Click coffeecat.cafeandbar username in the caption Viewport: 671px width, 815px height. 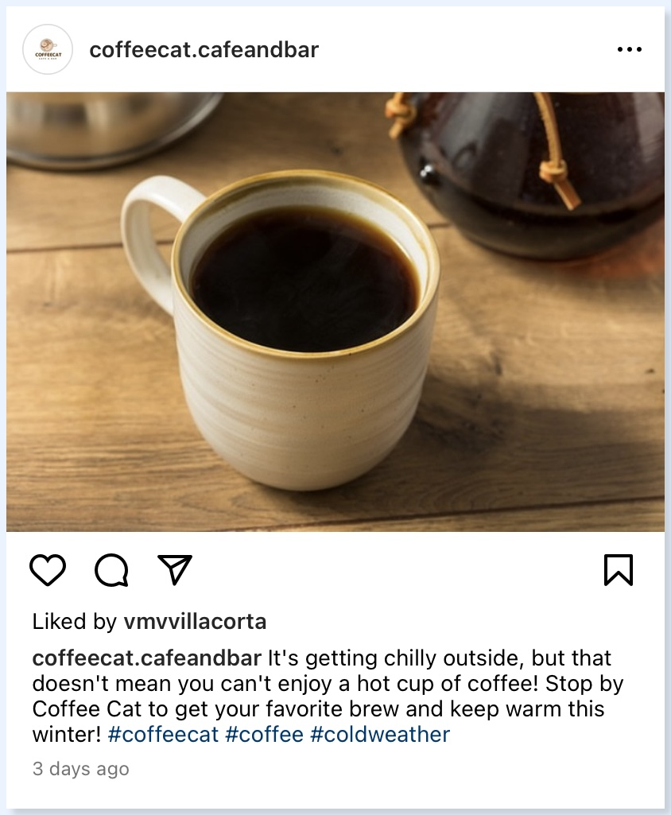[146, 658]
